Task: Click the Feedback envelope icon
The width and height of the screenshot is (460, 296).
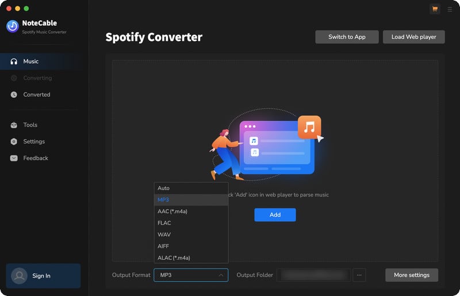Action: [x=14, y=158]
